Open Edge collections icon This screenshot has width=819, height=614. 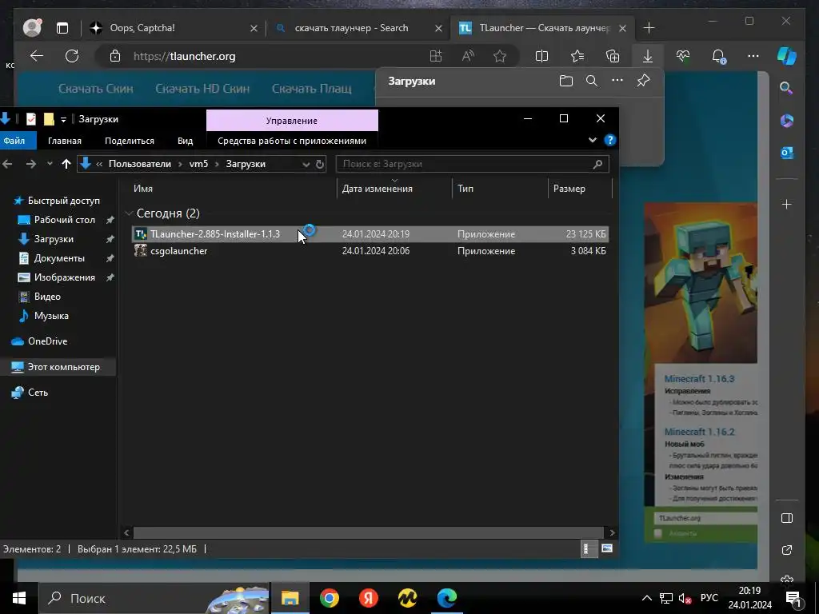(612, 56)
